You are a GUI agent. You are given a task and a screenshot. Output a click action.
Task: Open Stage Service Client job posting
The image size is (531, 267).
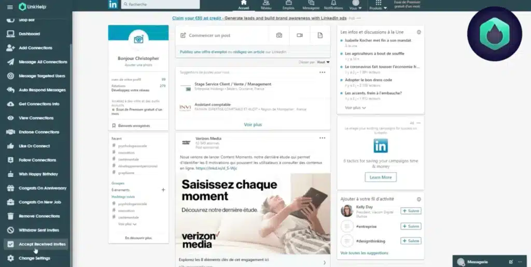point(233,84)
